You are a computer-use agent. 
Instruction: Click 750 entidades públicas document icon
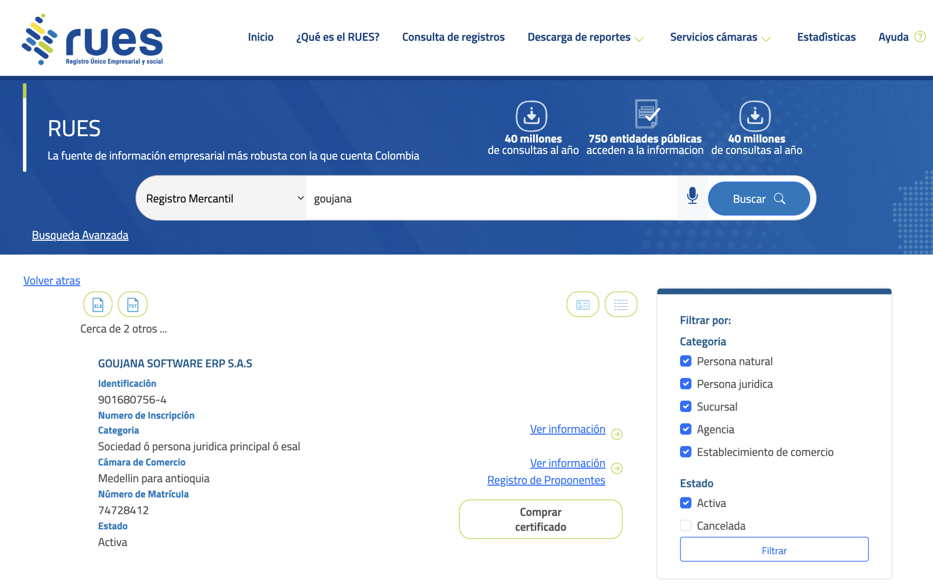(x=647, y=114)
